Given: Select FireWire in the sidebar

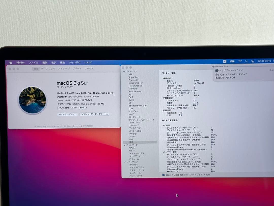Looking at the screenshot, I should coord(133,89).
